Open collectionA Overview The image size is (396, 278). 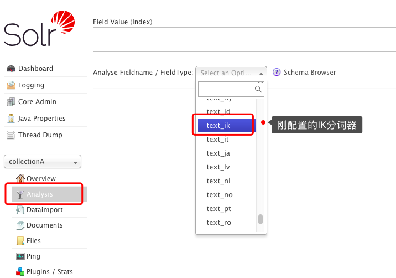(41, 178)
